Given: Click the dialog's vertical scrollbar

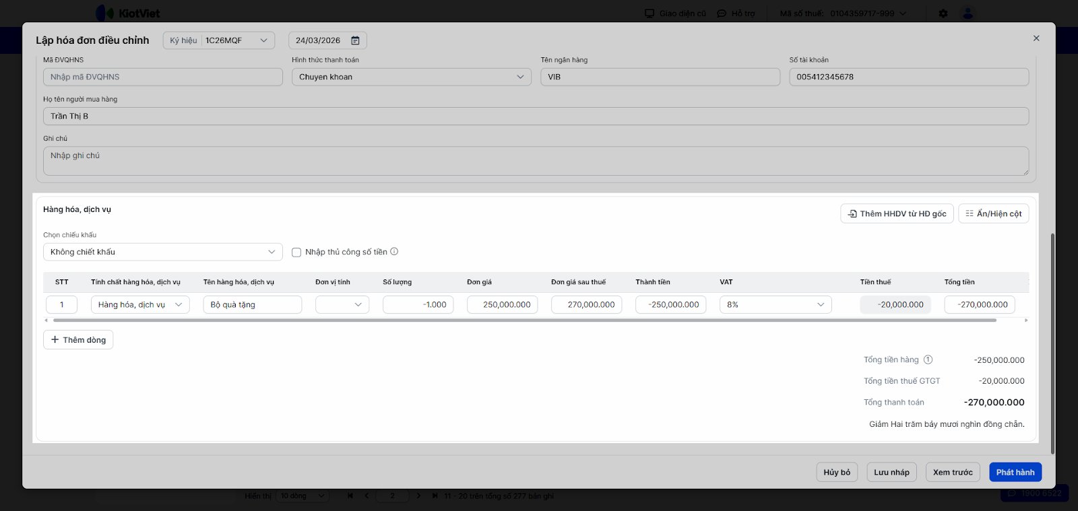Looking at the screenshot, I should point(1052,343).
